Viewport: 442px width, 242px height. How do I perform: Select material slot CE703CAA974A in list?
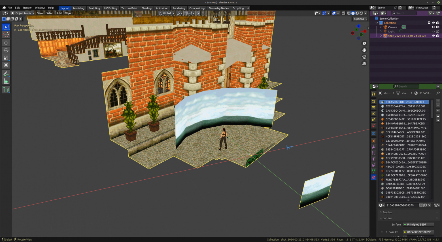coord(405,106)
